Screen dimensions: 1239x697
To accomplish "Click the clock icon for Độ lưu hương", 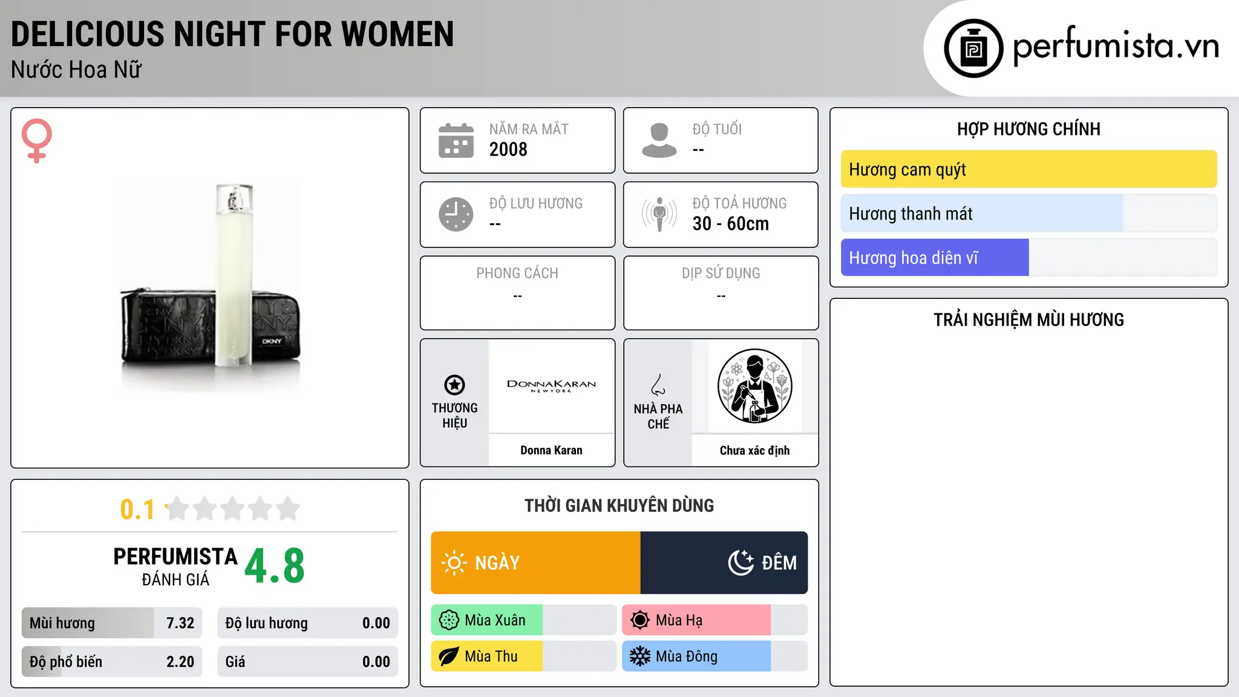I will [456, 214].
